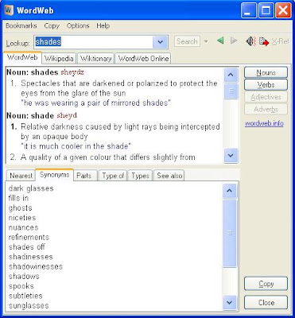Select synonym "shadows"

coord(24,277)
